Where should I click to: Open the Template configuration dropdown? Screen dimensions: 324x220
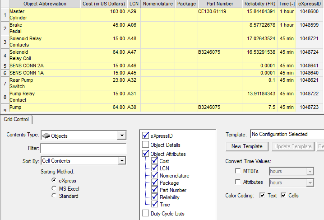[287, 134]
